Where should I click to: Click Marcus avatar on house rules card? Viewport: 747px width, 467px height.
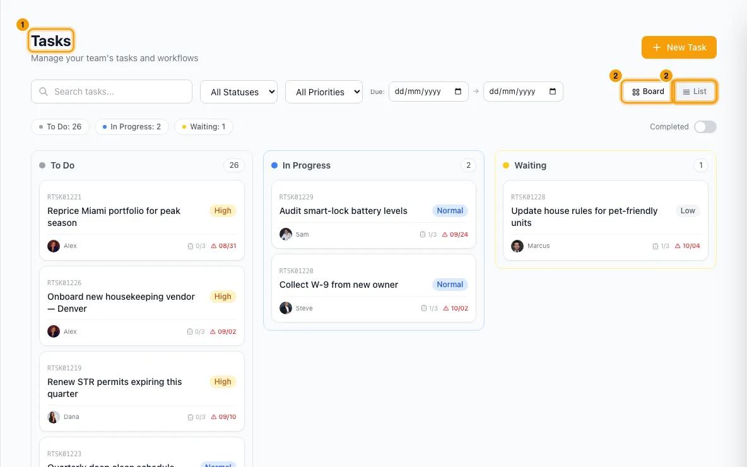click(517, 246)
